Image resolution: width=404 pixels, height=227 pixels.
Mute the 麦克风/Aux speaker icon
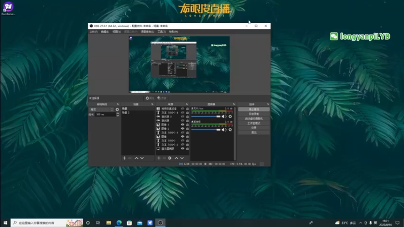coord(224,117)
